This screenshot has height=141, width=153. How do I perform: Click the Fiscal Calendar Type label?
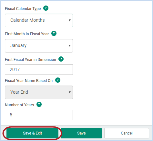(x=23, y=9)
